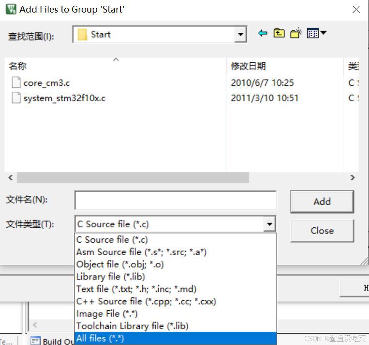The image size is (369, 345).
Task: Sort by the 名称 column header
Action: [115, 66]
